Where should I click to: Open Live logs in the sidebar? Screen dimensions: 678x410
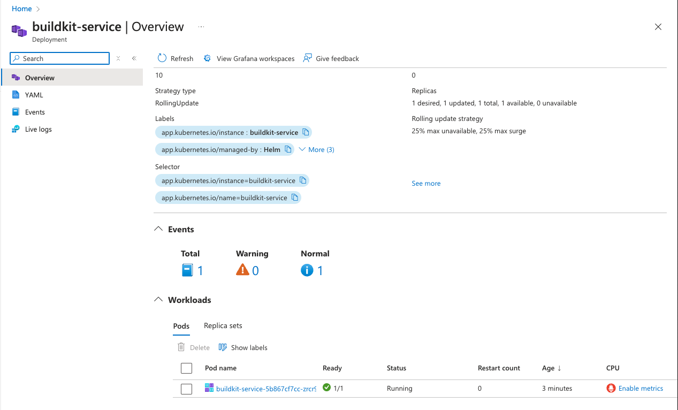38,129
